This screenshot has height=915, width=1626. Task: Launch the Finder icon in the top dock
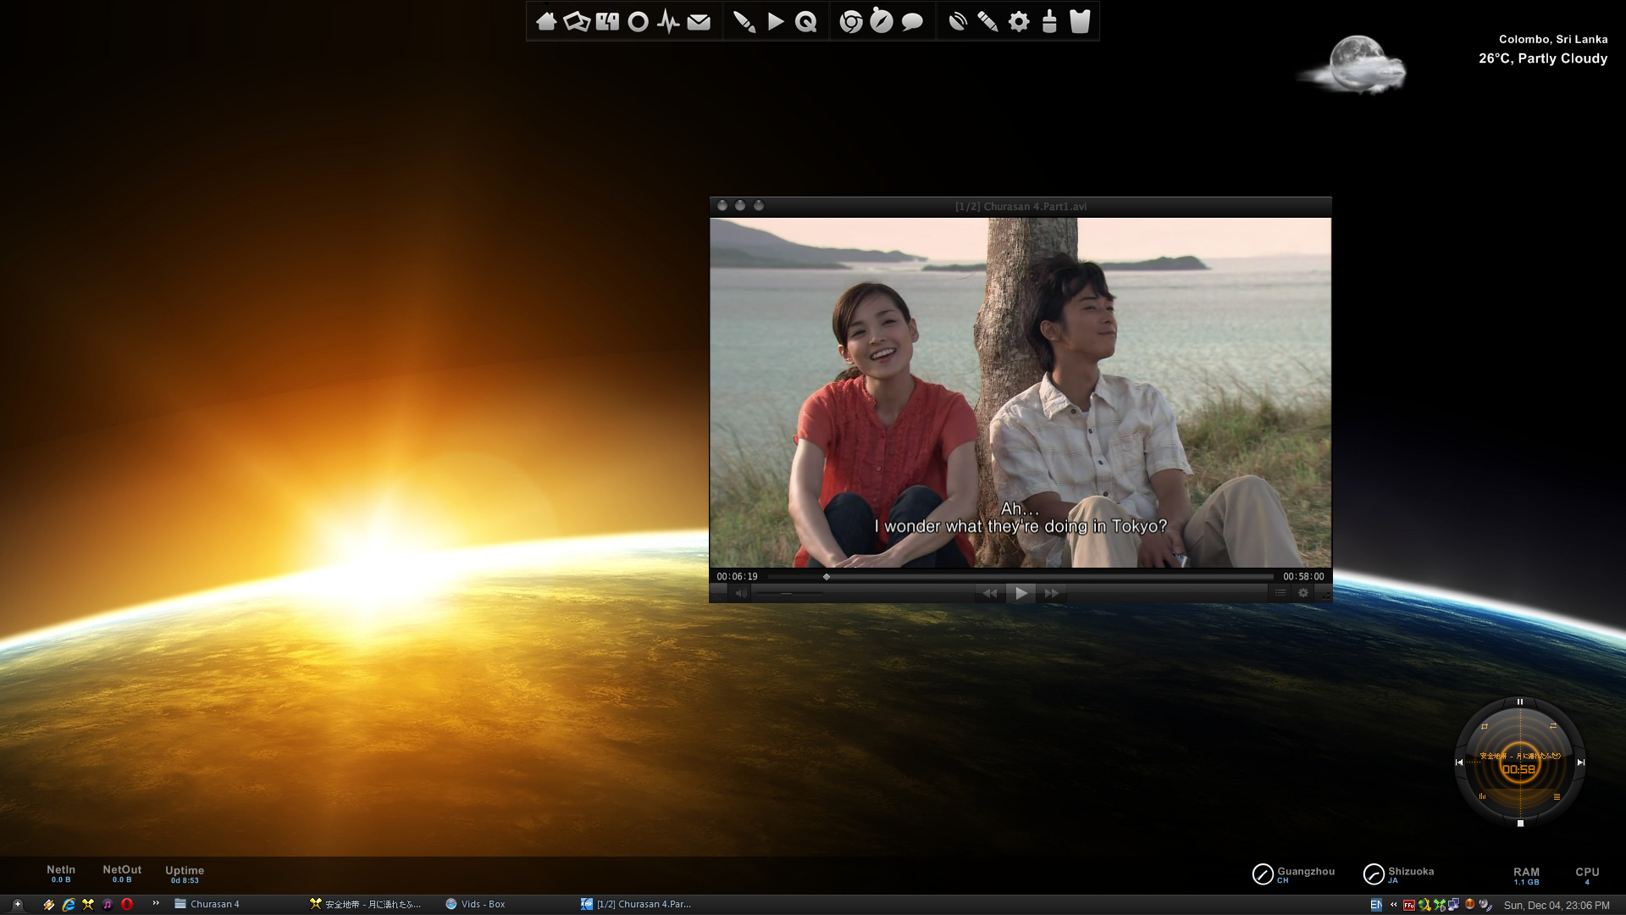607,22
